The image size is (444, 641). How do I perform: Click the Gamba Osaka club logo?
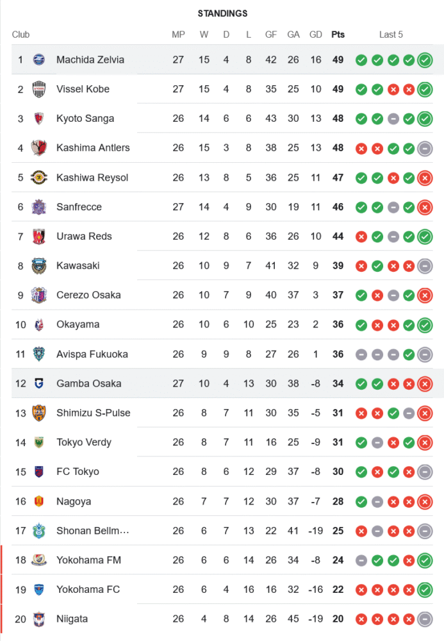tap(39, 384)
